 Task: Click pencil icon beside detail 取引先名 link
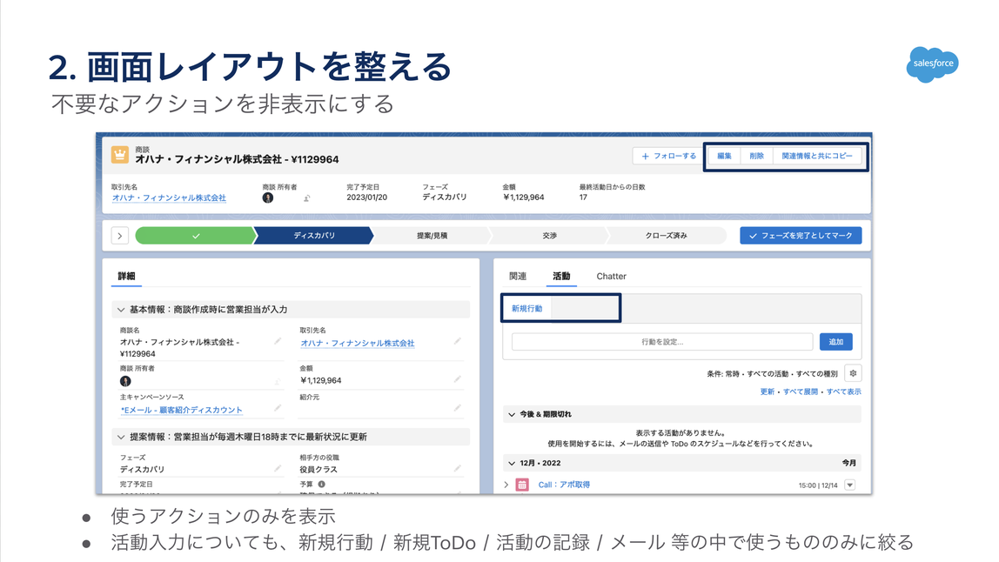coord(458,342)
